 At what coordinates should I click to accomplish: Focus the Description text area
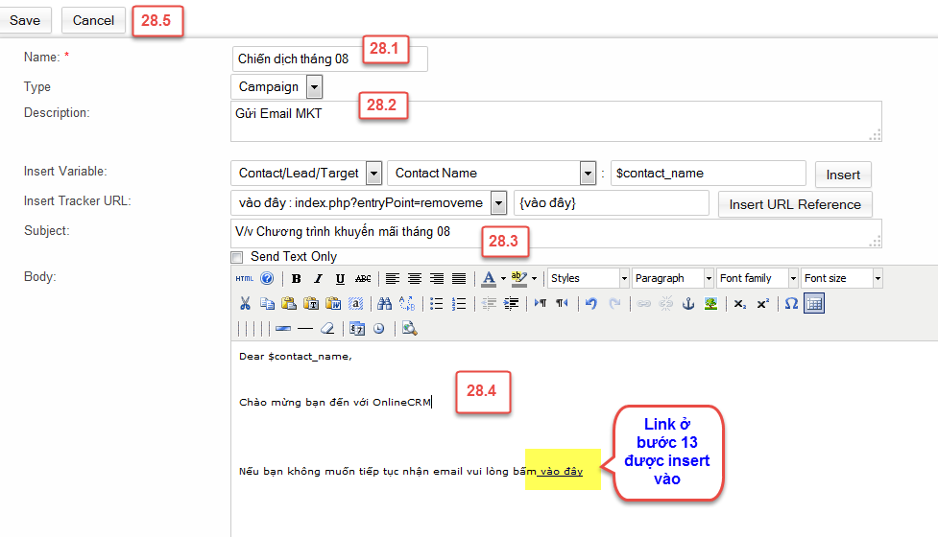click(x=556, y=121)
